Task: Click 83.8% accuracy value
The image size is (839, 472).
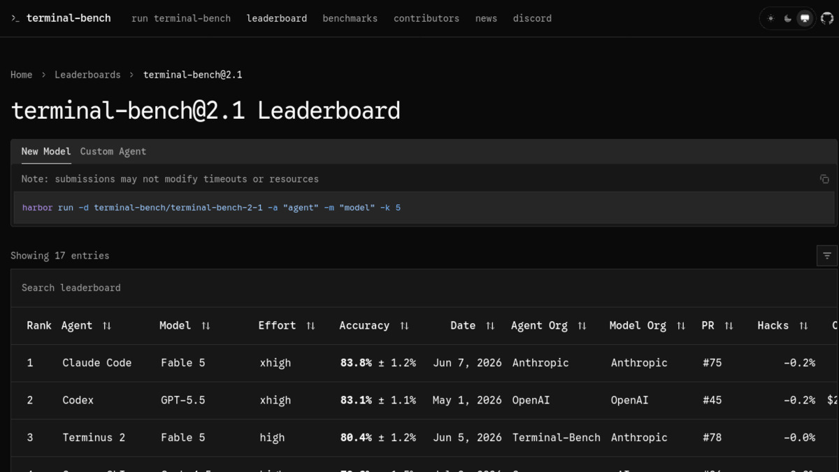Action: point(356,363)
